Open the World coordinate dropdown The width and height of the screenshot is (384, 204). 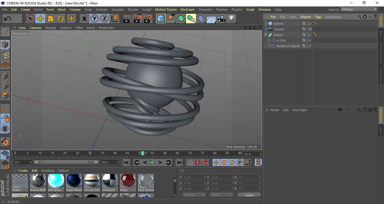194,195
